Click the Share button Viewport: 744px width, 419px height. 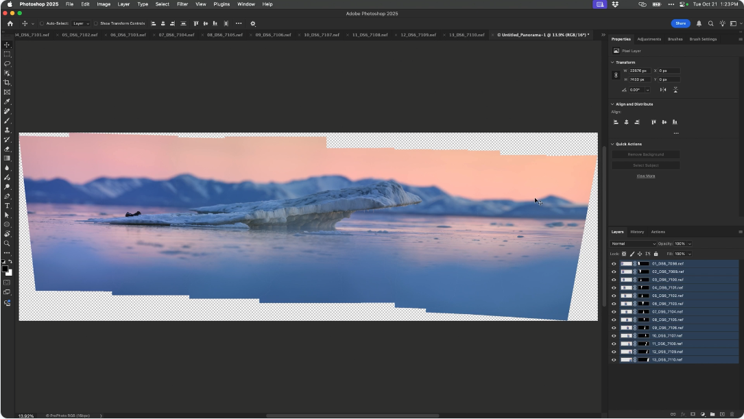[x=680, y=23]
